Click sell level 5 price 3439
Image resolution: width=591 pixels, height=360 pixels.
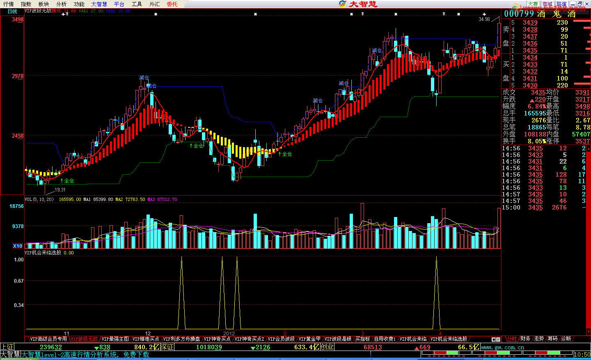tap(530, 23)
